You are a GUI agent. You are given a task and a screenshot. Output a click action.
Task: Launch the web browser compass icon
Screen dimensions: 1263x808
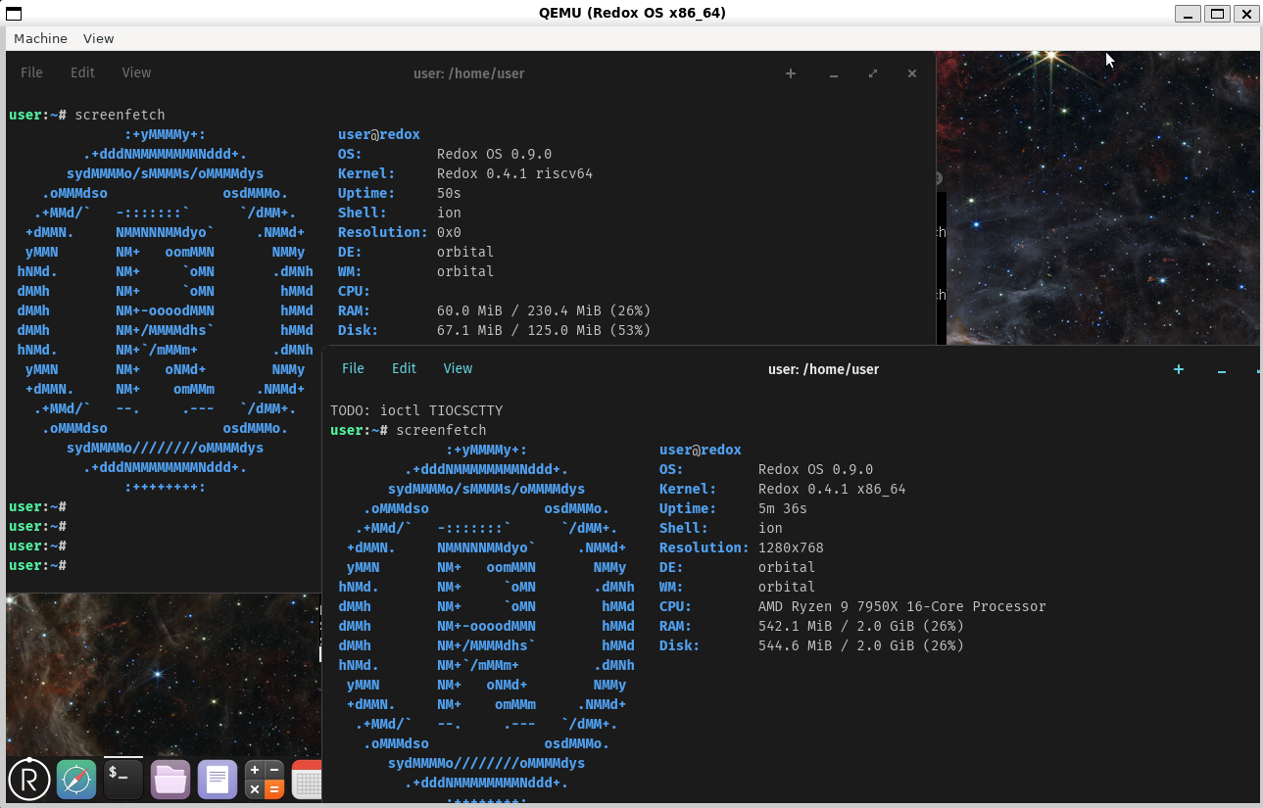76,780
